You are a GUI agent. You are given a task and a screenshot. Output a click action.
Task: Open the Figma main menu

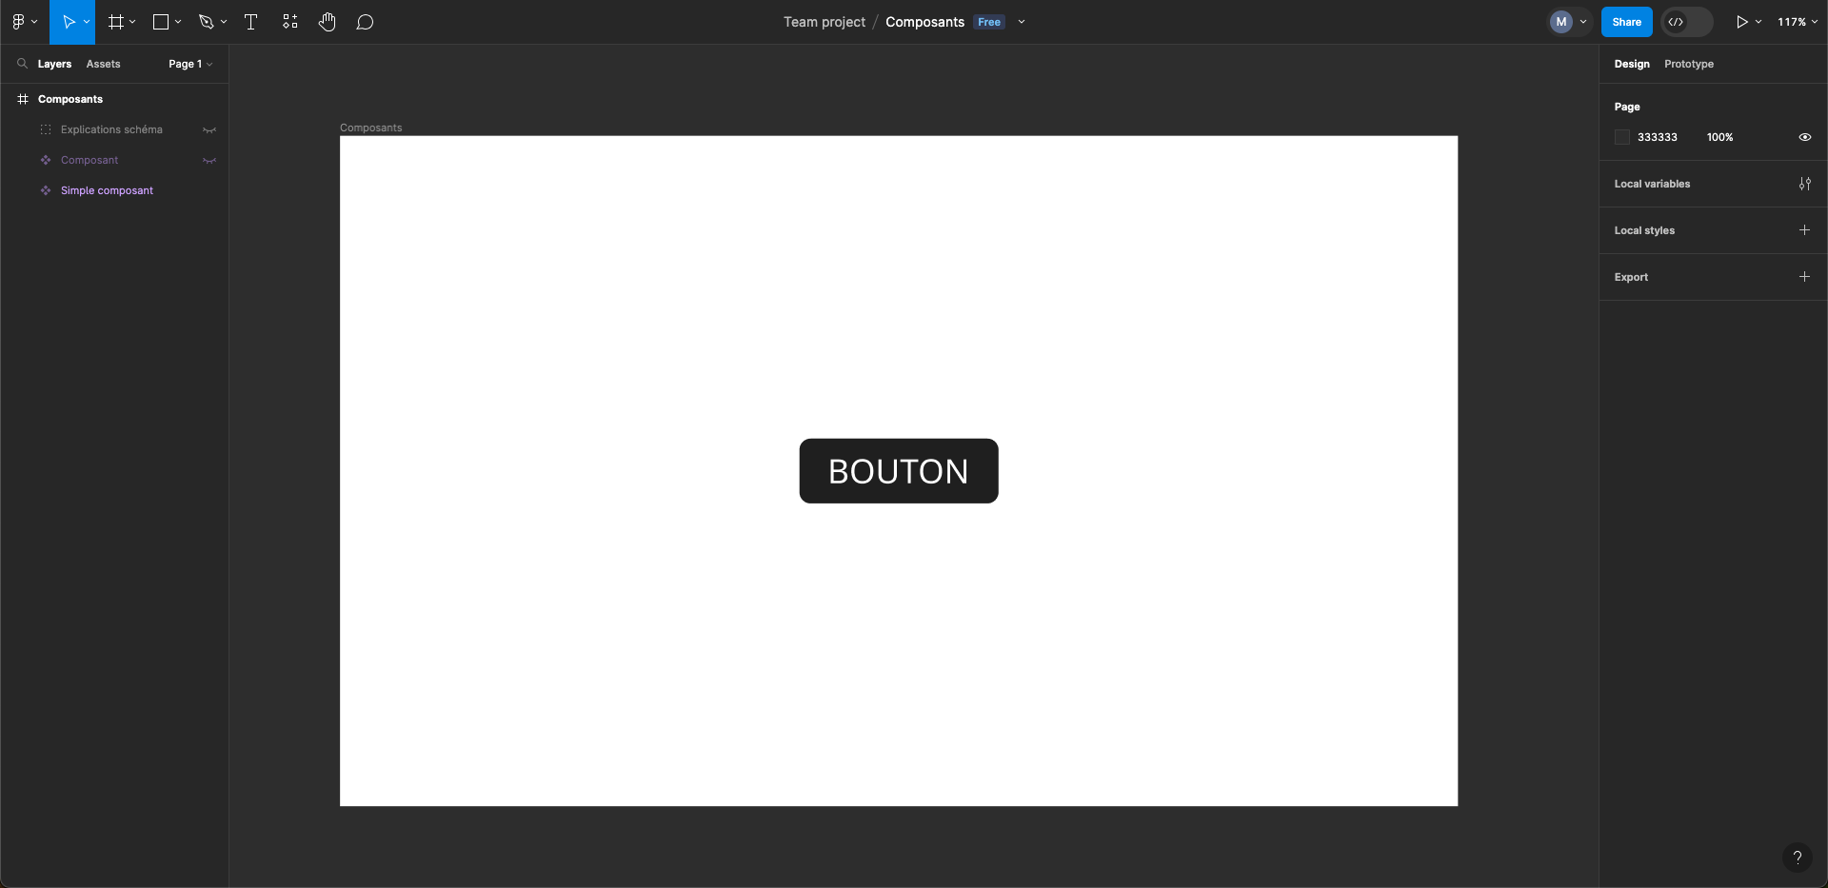click(x=19, y=22)
